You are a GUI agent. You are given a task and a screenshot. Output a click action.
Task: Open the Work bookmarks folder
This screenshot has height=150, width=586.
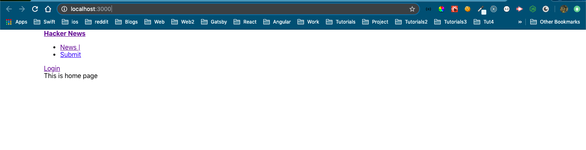308,22
